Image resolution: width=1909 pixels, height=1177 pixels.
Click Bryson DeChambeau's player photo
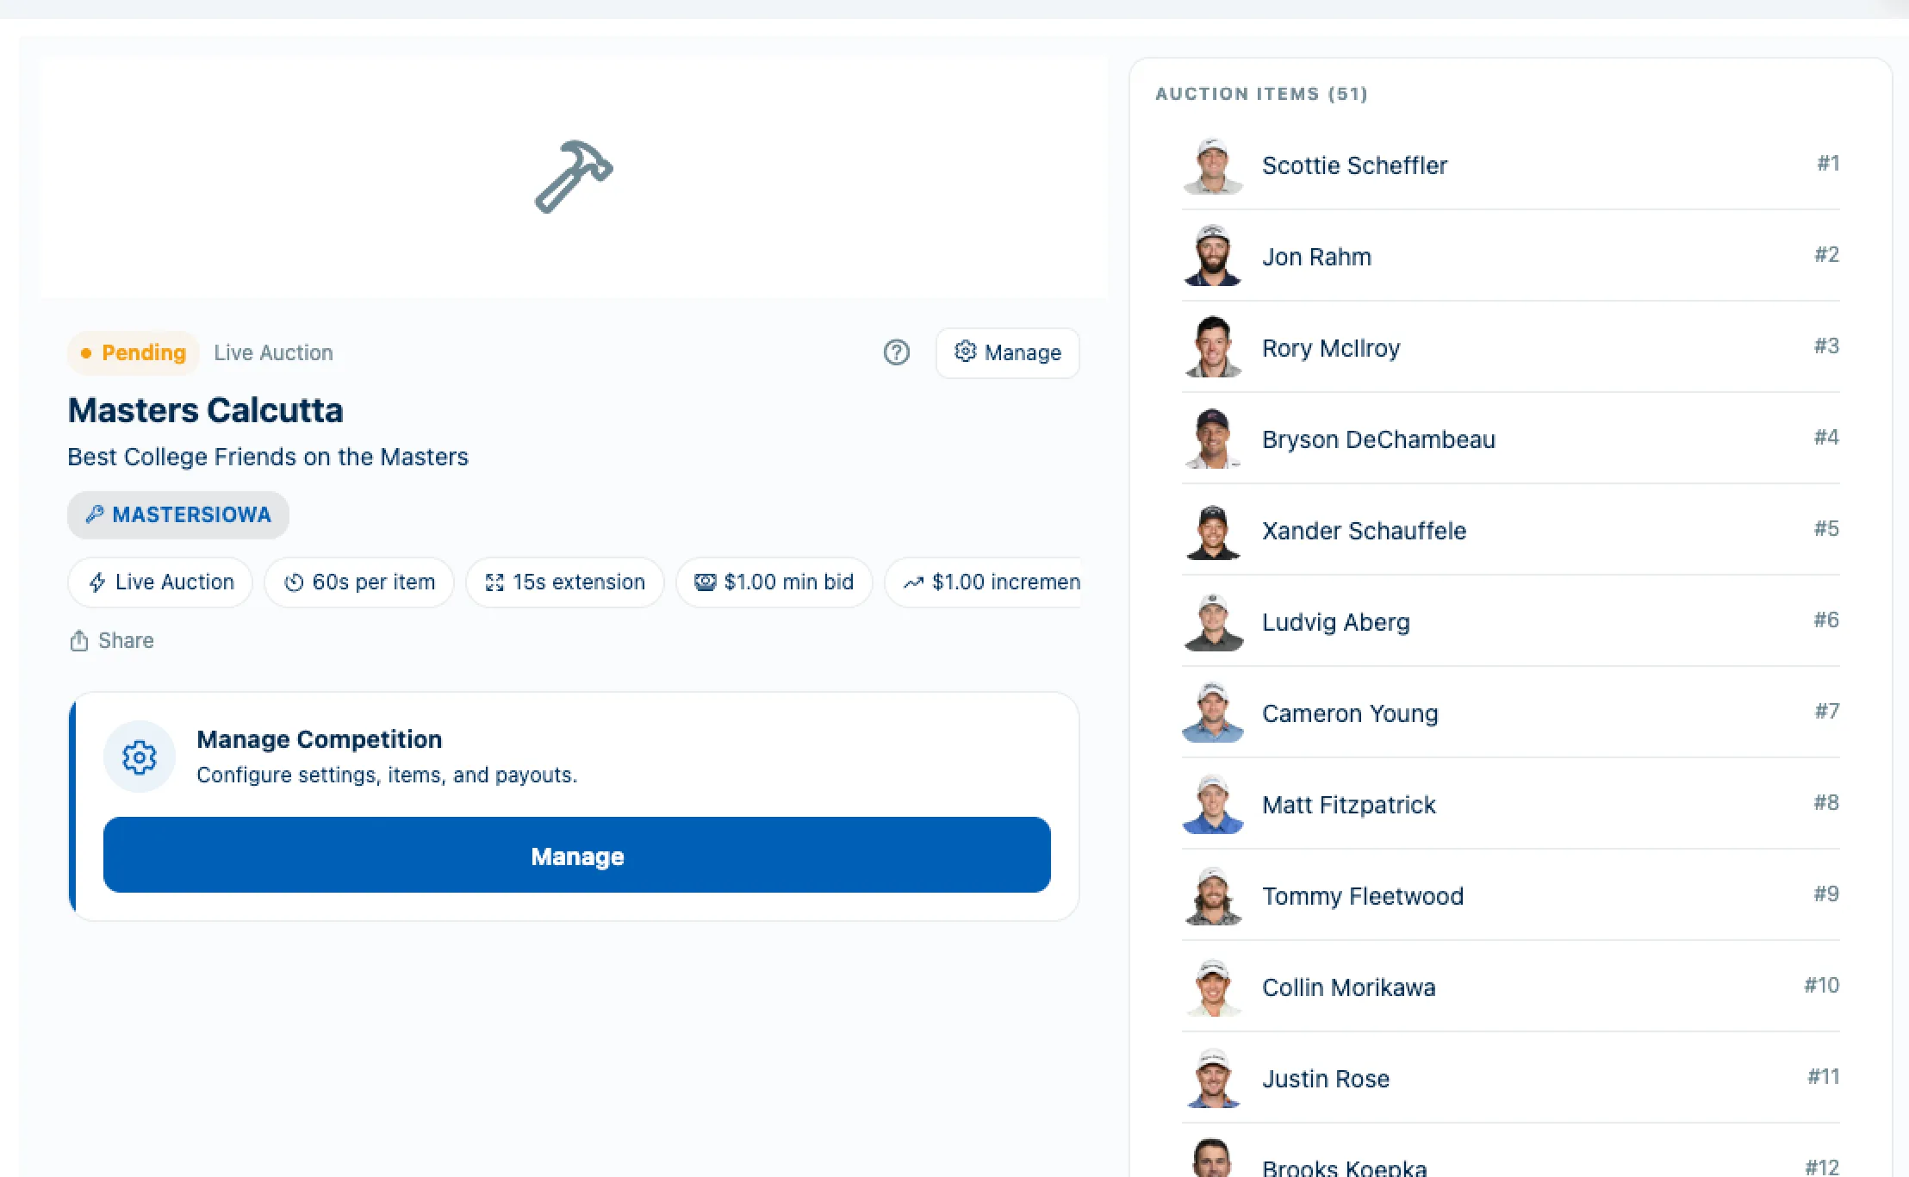[1213, 439]
